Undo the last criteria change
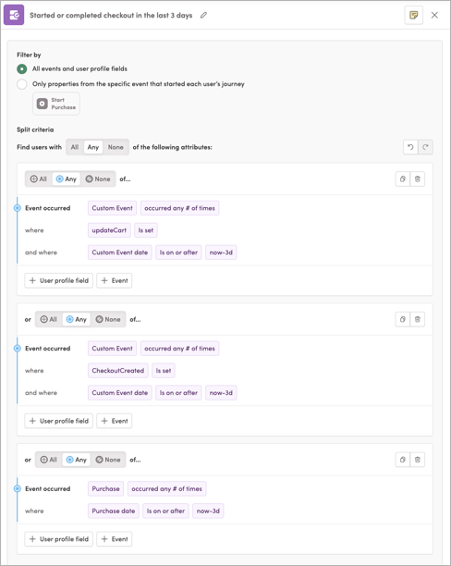The height and width of the screenshot is (566, 451). (x=410, y=147)
